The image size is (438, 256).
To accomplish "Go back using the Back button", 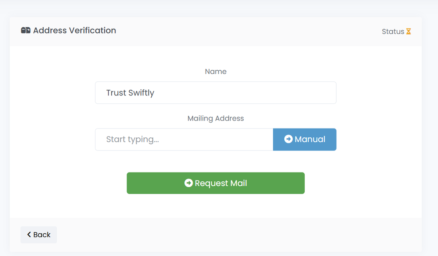I will (39, 235).
